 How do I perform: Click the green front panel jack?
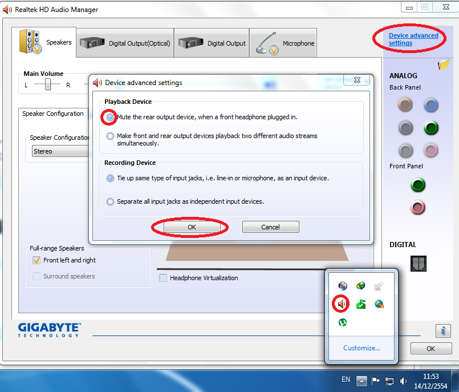click(x=418, y=185)
